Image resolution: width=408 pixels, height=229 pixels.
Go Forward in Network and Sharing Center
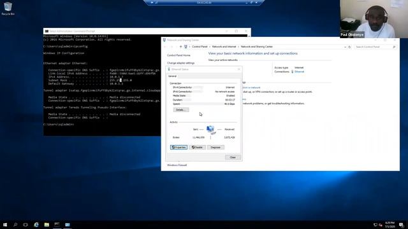pos(171,46)
